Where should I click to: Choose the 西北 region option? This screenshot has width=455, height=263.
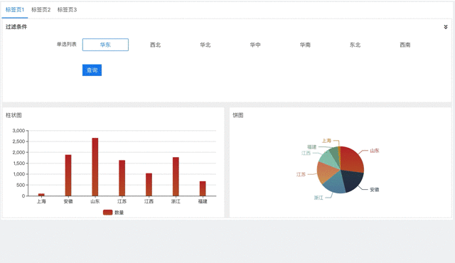click(155, 45)
